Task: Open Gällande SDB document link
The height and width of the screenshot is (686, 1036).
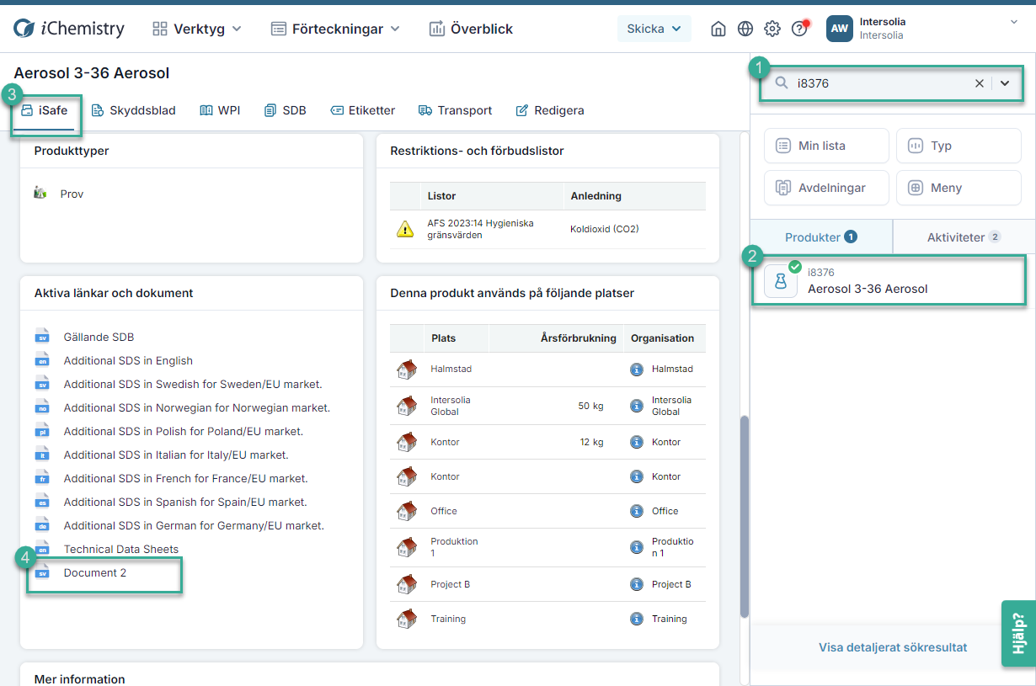Action: tap(99, 337)
